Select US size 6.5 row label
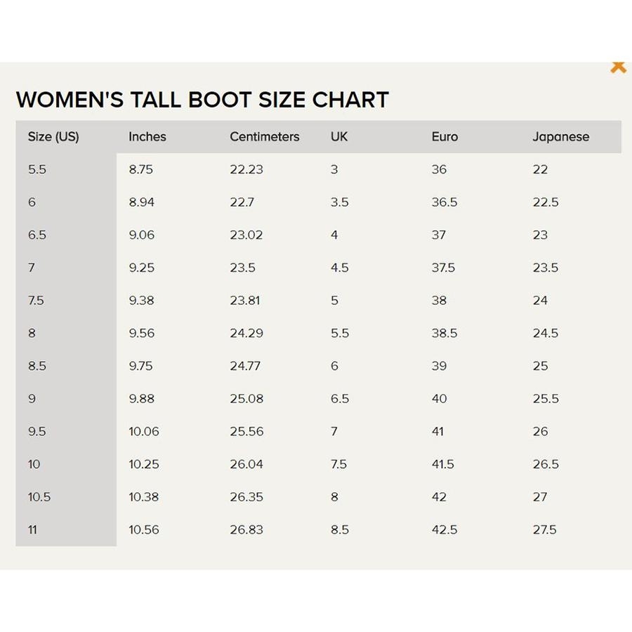632x632 pixels. (37, 235)
